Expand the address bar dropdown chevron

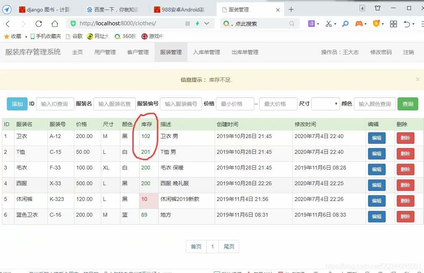point(207,23)
